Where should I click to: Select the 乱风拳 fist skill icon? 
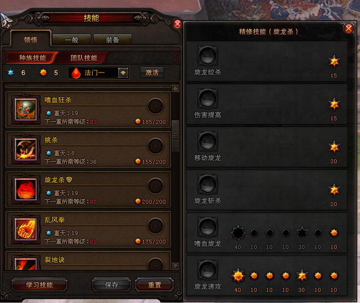[x=25, y=229]
